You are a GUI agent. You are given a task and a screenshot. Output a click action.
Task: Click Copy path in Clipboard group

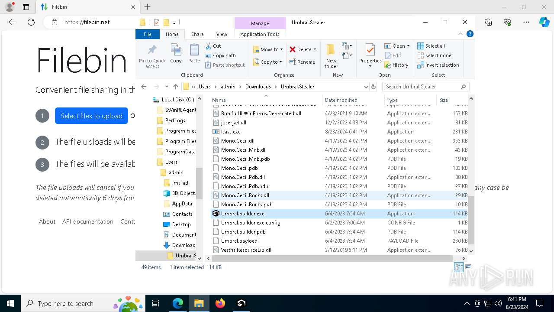pos(220,55)
